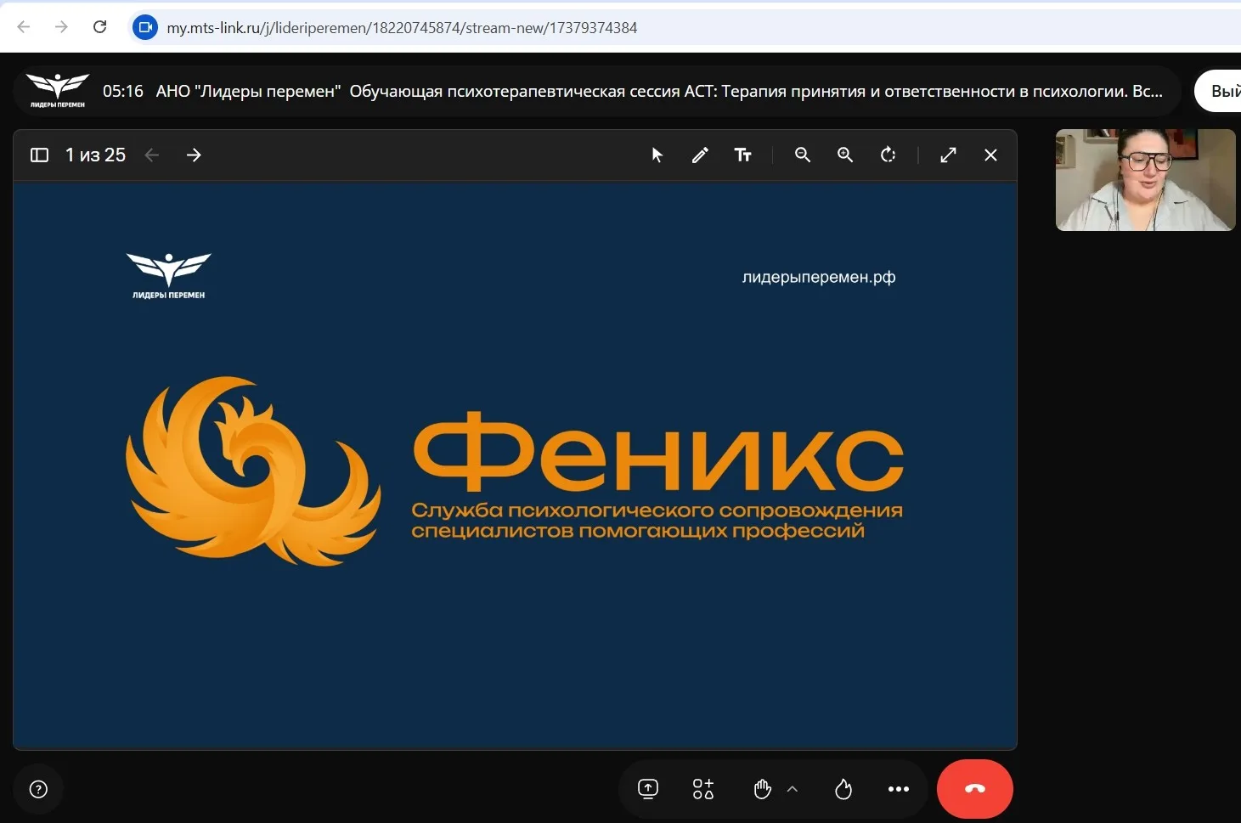Click the webinar title text in header
1241x823 pixels.
tap(659, 91)
